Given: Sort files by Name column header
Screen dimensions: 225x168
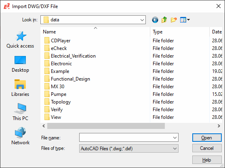Looking at the screenshot, I should coord(95,32).
